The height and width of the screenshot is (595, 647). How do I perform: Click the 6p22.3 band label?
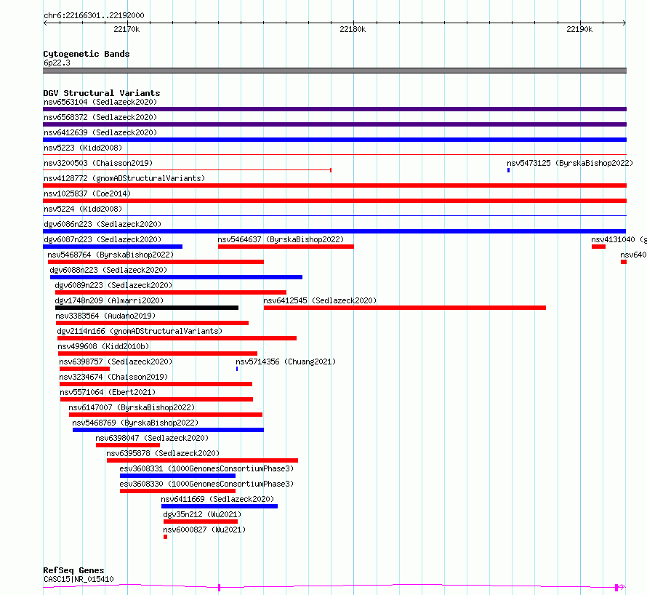(x=57, y=63)
